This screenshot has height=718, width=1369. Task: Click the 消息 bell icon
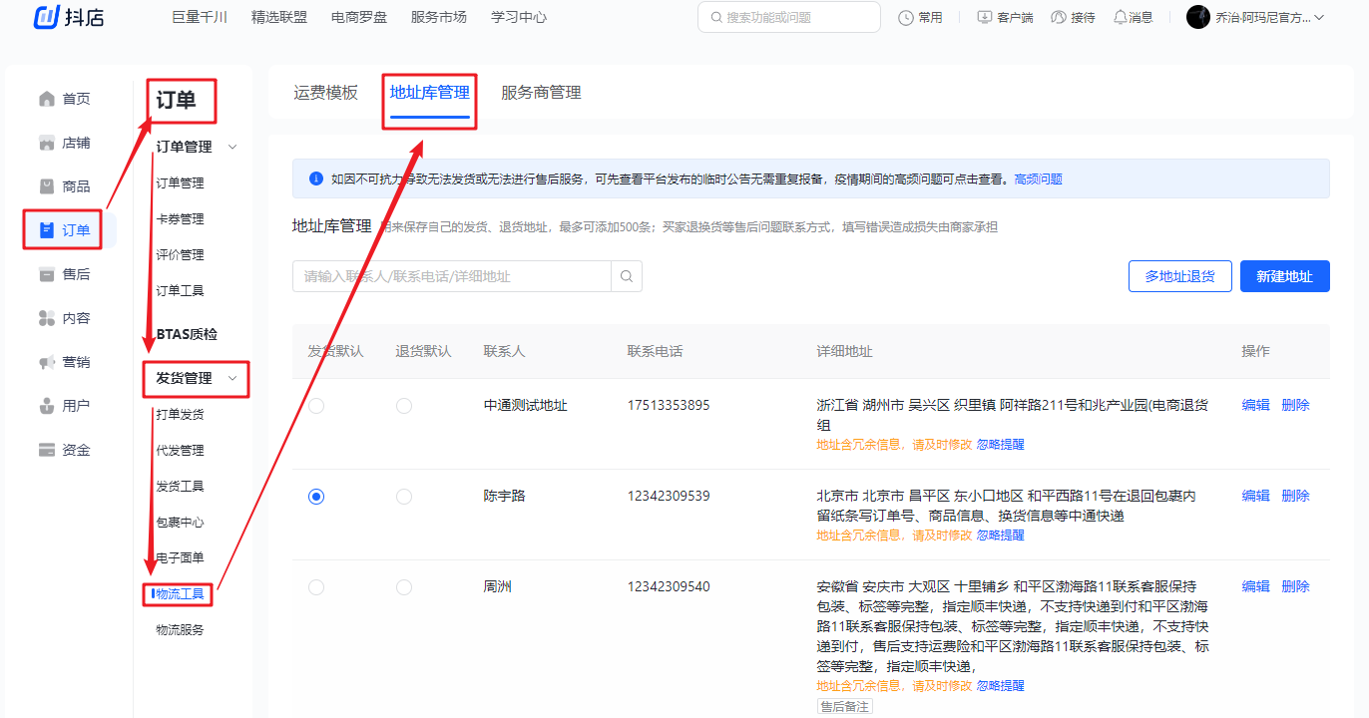point(1120,17)
